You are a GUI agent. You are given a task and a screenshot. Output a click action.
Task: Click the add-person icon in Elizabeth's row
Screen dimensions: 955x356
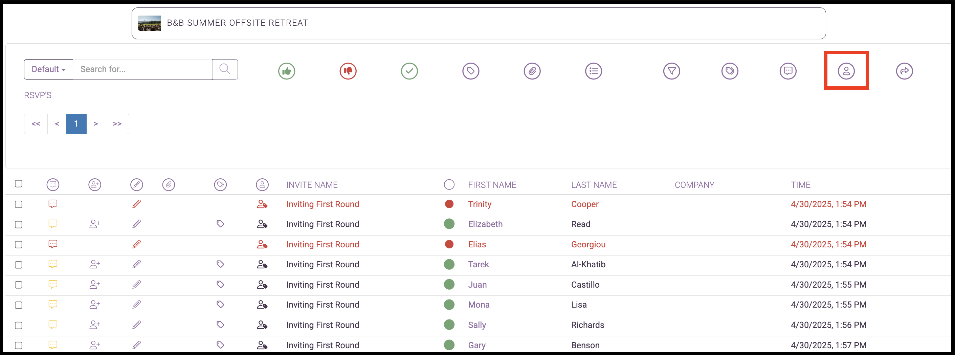(94, 224)
